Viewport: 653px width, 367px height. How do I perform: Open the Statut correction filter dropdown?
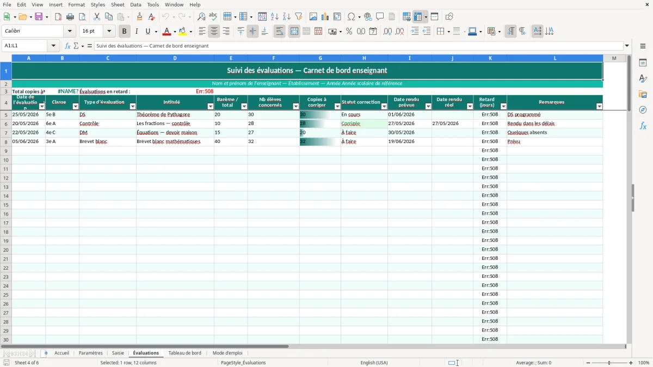pos(384,107)
